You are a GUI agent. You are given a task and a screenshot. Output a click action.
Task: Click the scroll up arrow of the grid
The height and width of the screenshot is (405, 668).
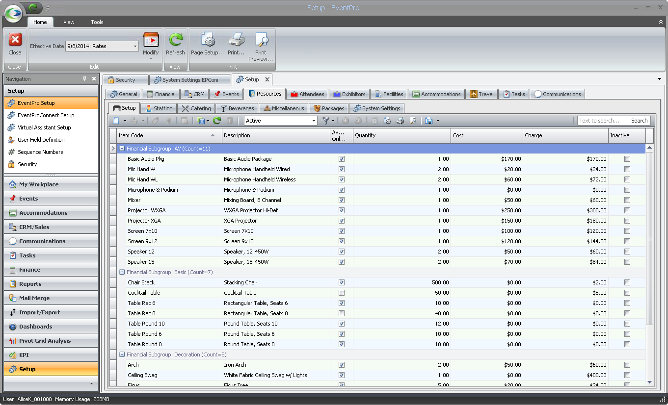point(649,148)
